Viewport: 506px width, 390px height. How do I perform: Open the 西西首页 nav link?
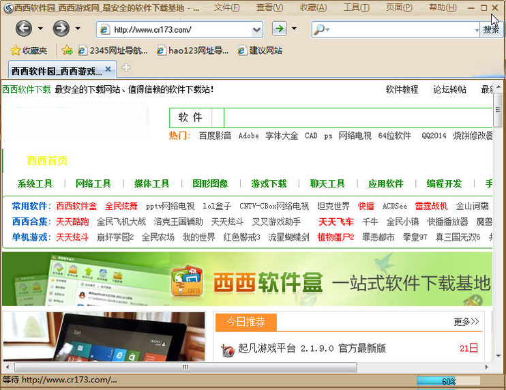click(47, 160)
